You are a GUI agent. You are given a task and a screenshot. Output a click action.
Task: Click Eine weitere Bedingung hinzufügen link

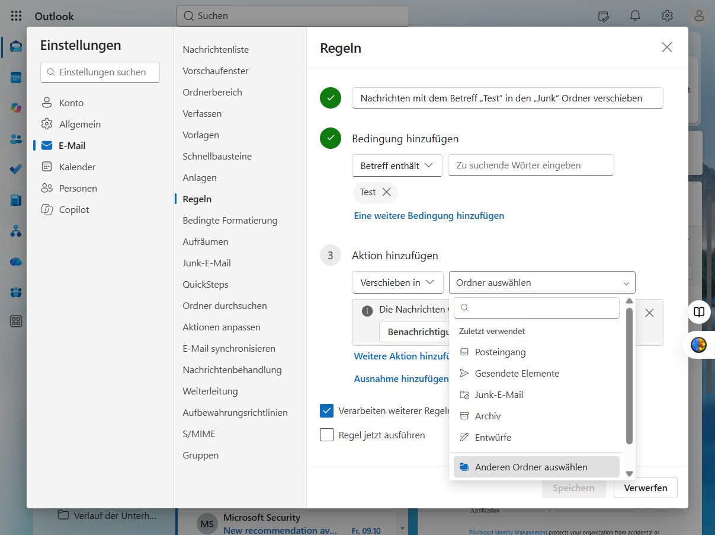click(429, 215)
